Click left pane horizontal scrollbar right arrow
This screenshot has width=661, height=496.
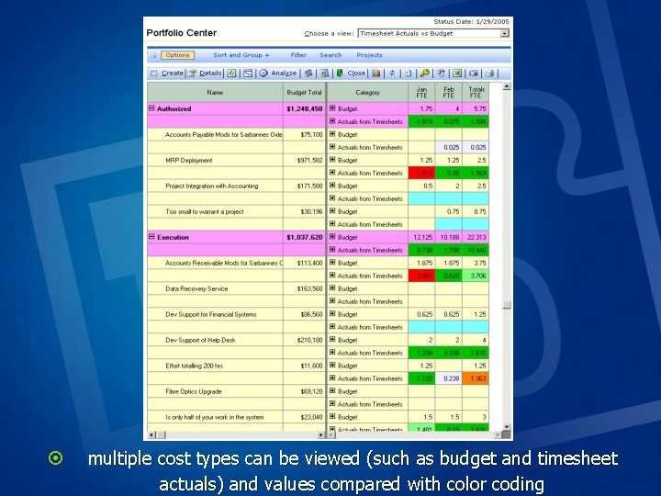(321, 434)
